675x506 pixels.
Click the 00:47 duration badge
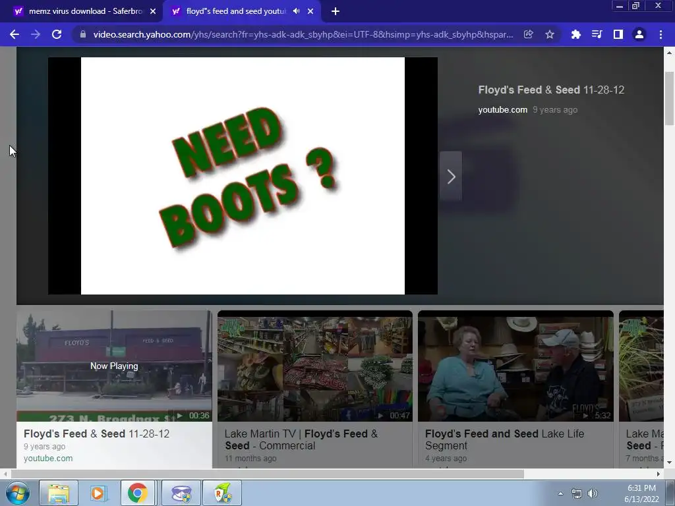(x=394, y=416)
